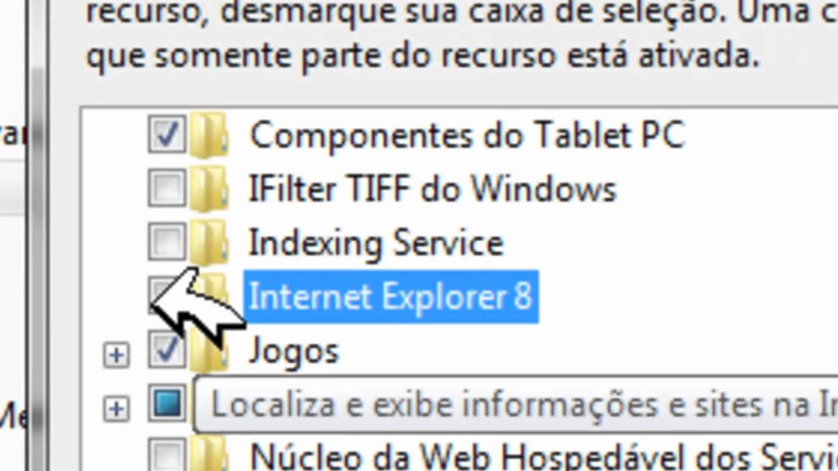Select the Indexing Service label
Screen dimensions: 838x471
pyautogui.click(x=376, y=243)
